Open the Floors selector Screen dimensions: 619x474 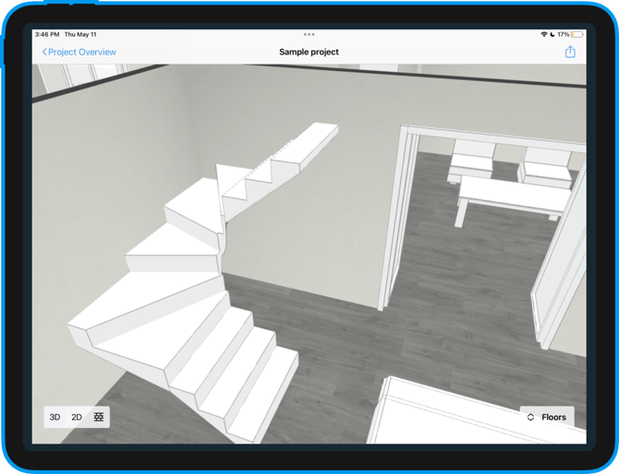pyautogui.click(x=547, y=417)
